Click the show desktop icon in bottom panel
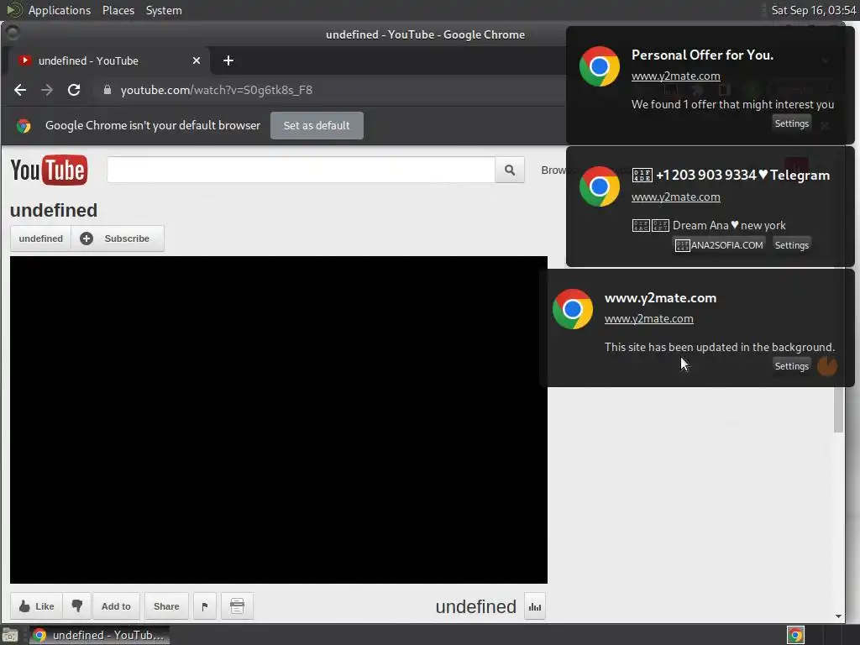This screenshot has height=645, width=860. 10,636
